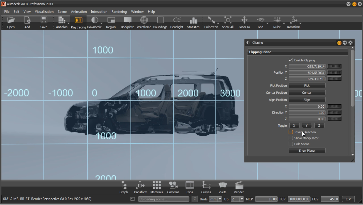363x205 pixels.
Task: Click the Wireframe globe icon
Action: pos(144,20)
